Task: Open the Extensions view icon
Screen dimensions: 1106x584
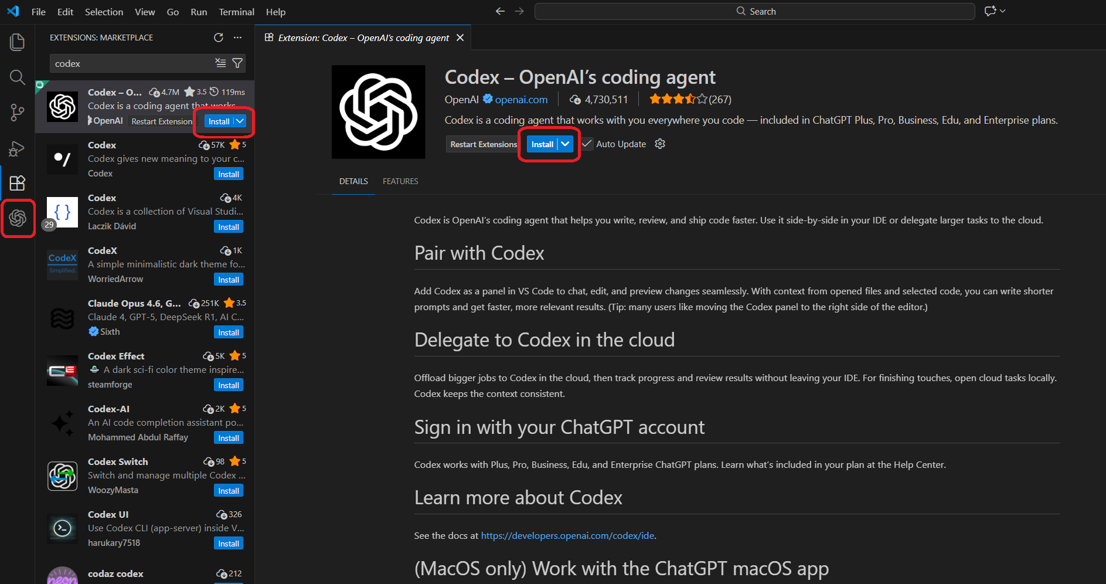Action: coord(18,183)
